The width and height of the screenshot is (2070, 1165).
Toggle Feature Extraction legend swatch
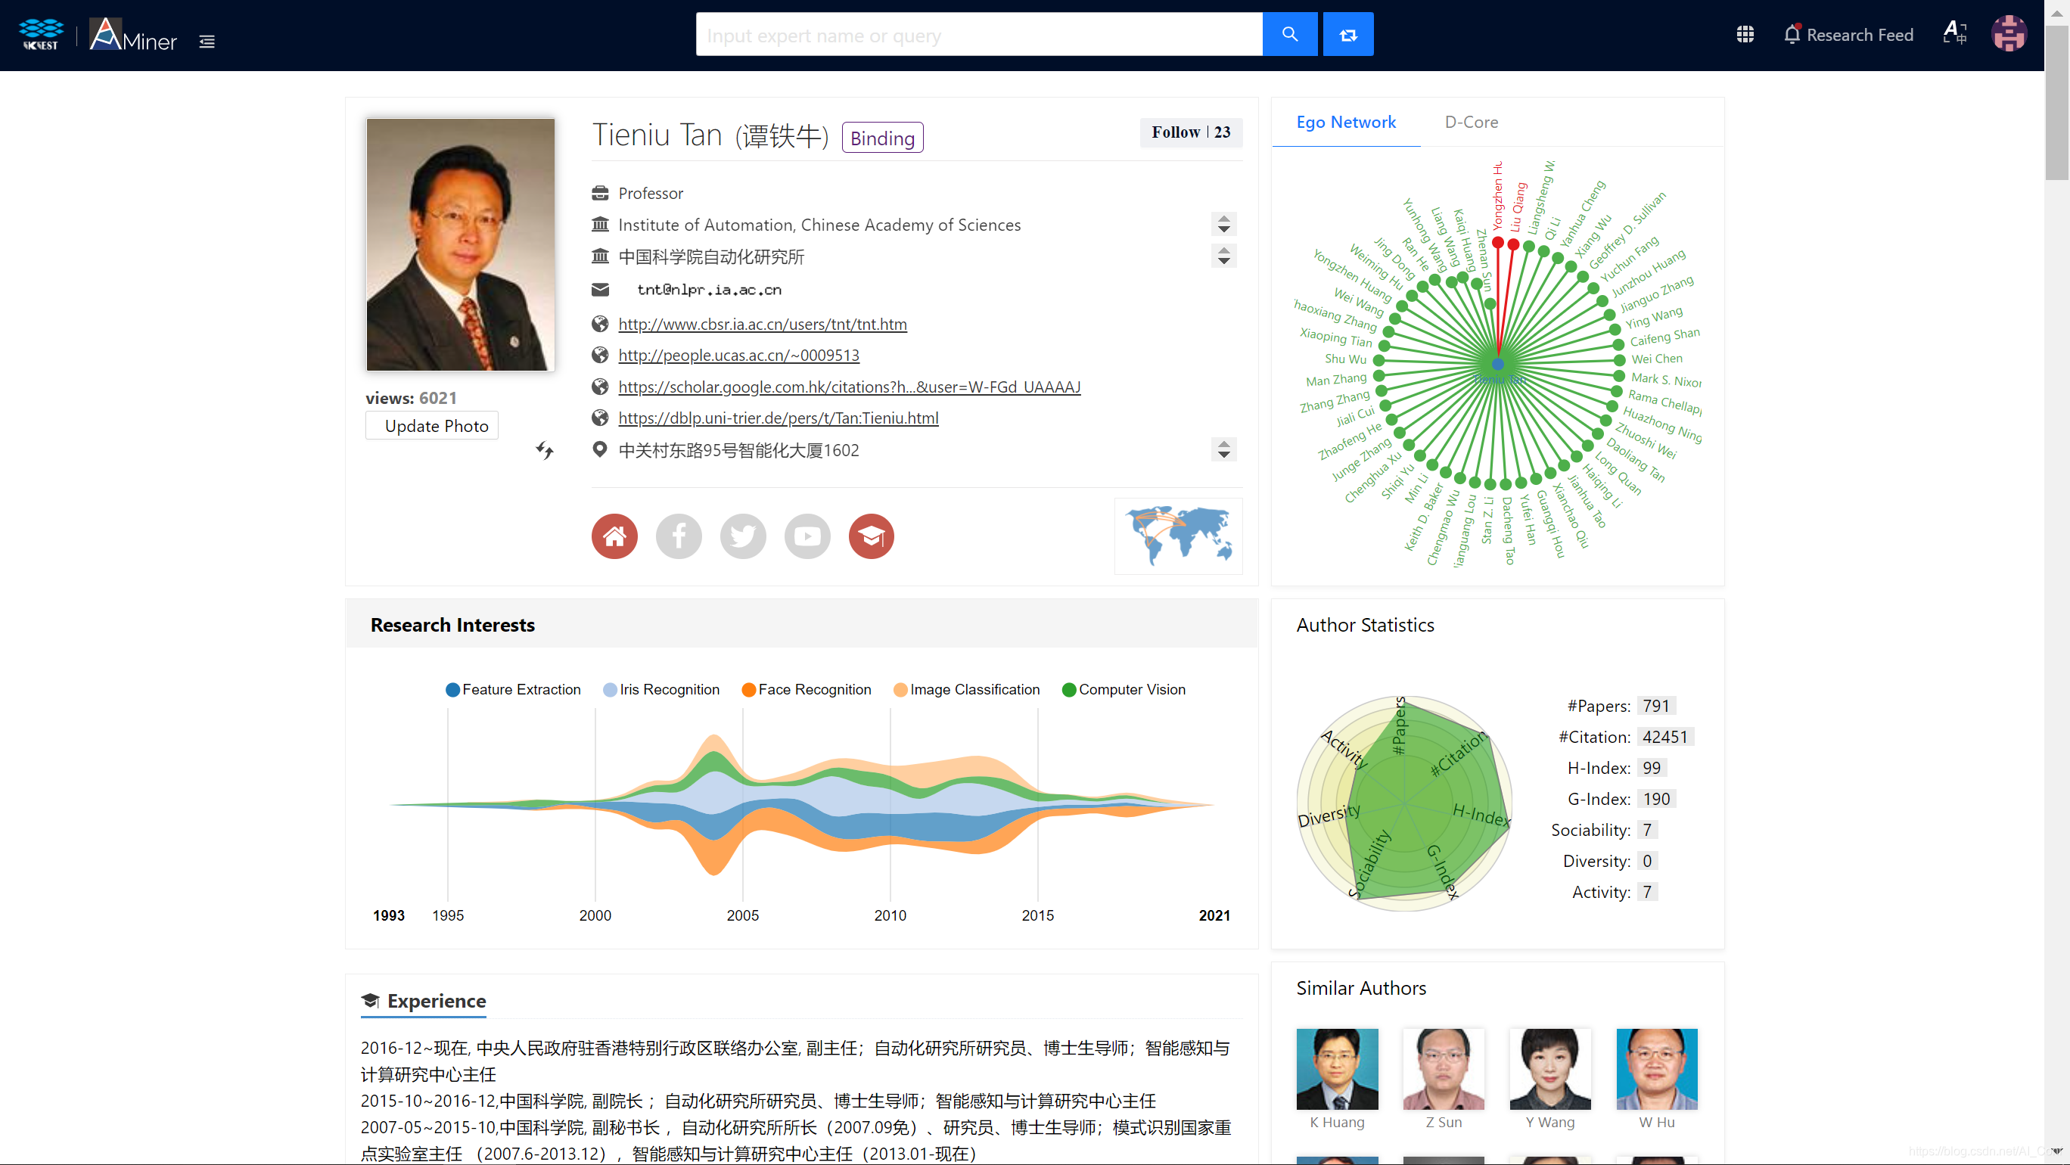(452, 689)
